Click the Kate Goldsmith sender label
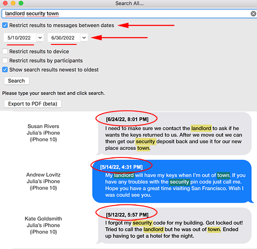Viewport: 257px width, 249px height. (43, 219)
